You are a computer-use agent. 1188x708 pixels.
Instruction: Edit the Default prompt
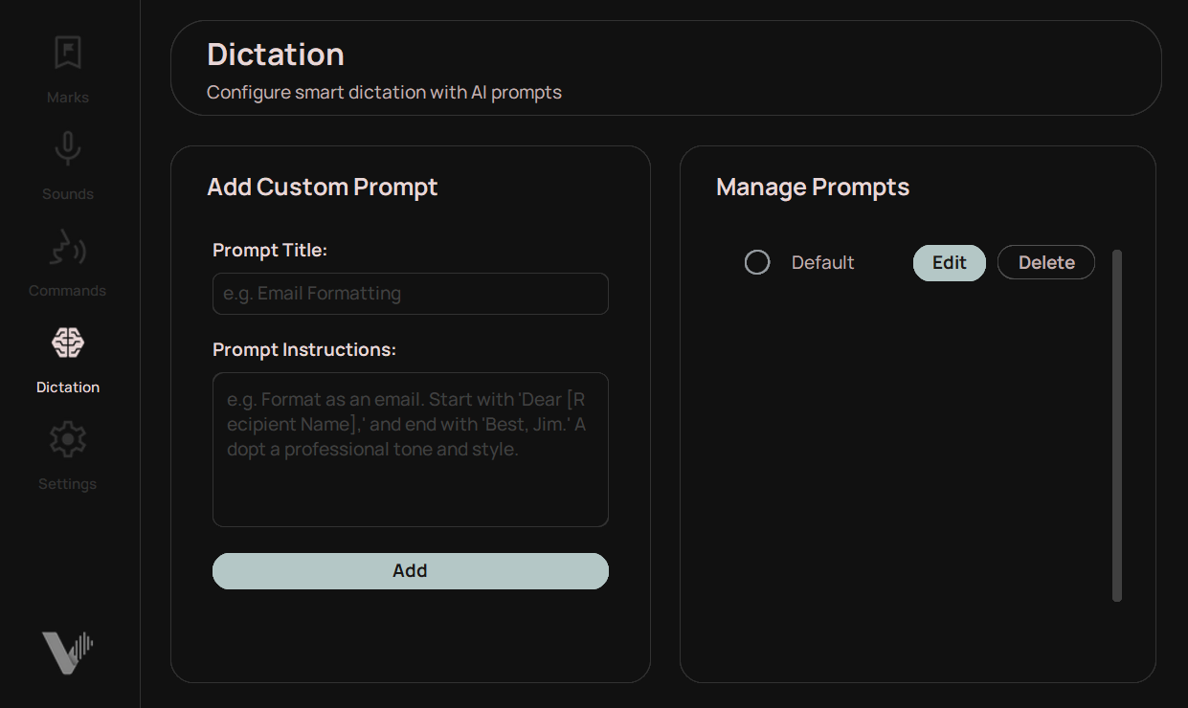point(949,261)
